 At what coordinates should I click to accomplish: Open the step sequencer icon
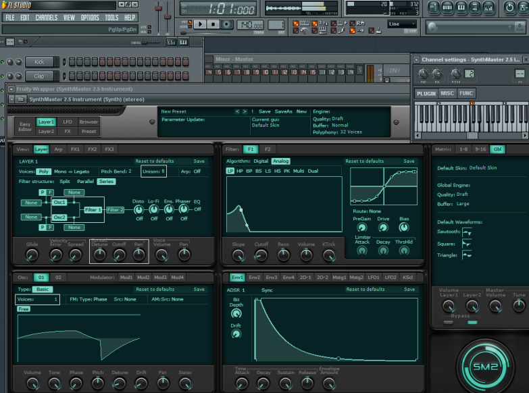[x=447, y=7]
